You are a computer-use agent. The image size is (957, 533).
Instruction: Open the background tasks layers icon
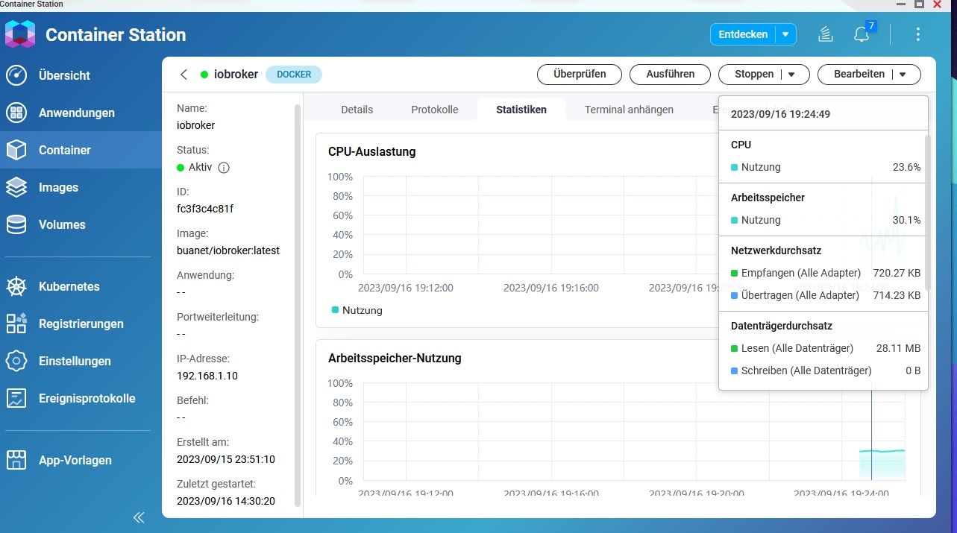(825, 34)
